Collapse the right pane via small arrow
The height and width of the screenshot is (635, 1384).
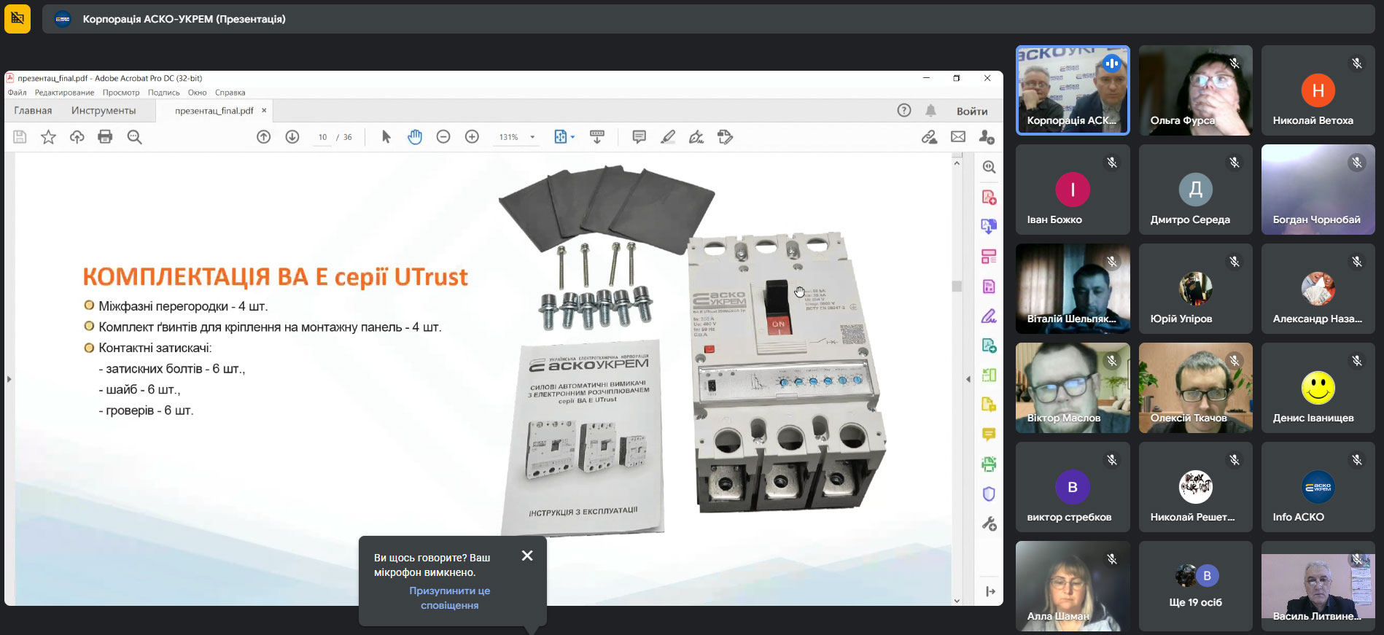click(x=968, y=379)
